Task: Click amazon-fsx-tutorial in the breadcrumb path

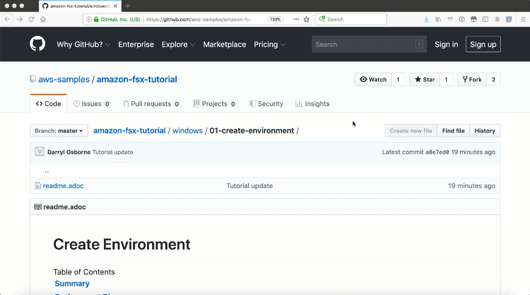Action: click(x=130, y=131)
